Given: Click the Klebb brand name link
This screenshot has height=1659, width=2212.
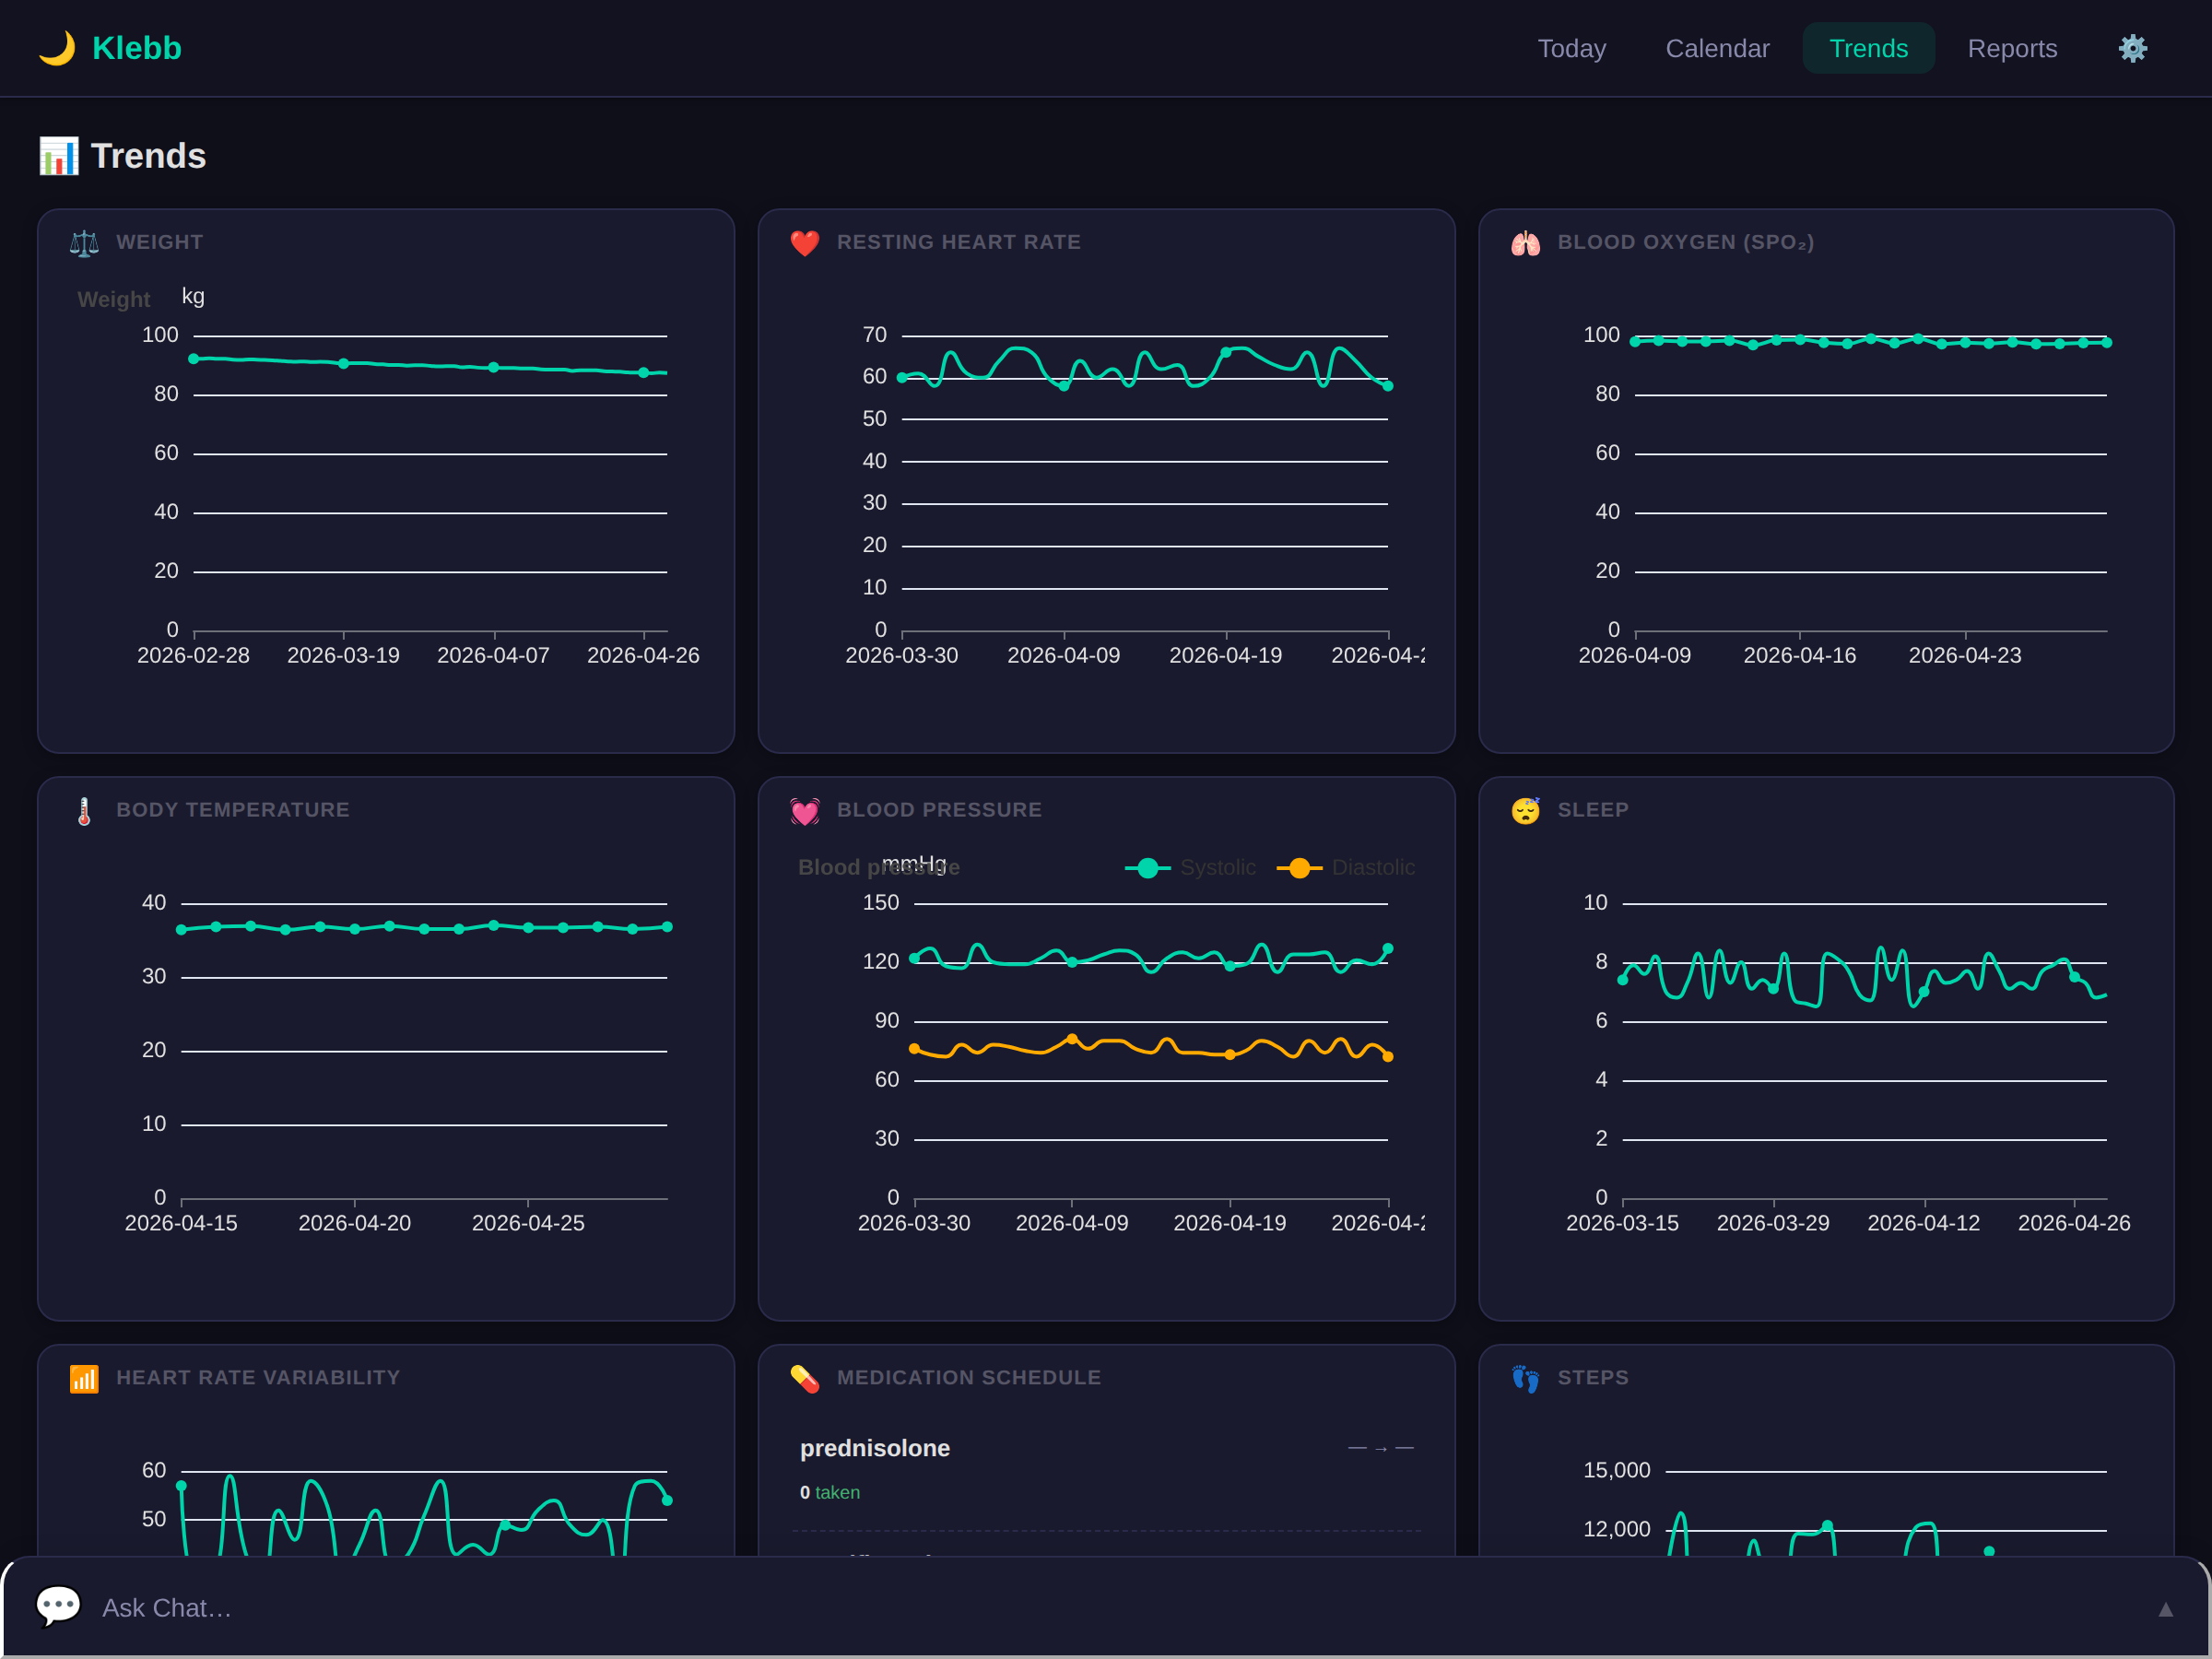Looking at the screenshot, I should pyautogui.click(x=137, y=48).
